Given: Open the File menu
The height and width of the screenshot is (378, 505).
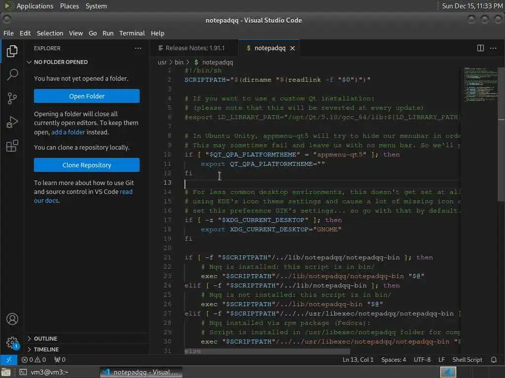Looking at the screenshot, I should tap(8, 33).
